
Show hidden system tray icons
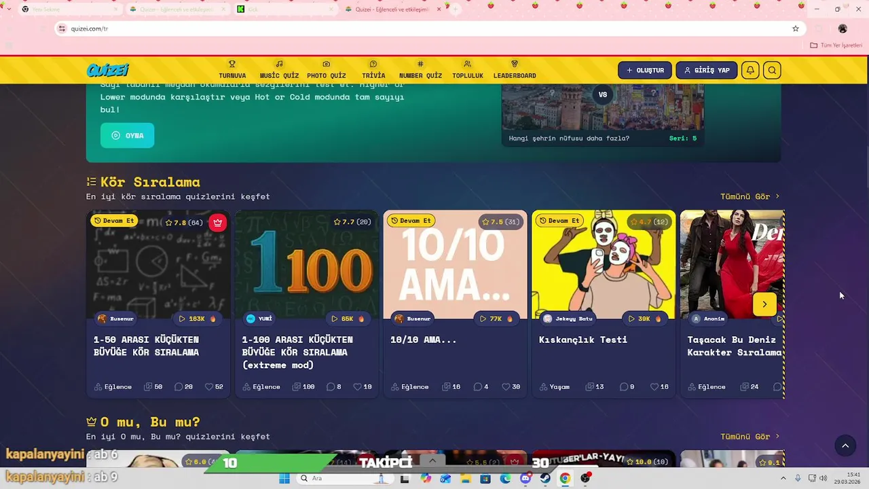click(x=783, y=478)
